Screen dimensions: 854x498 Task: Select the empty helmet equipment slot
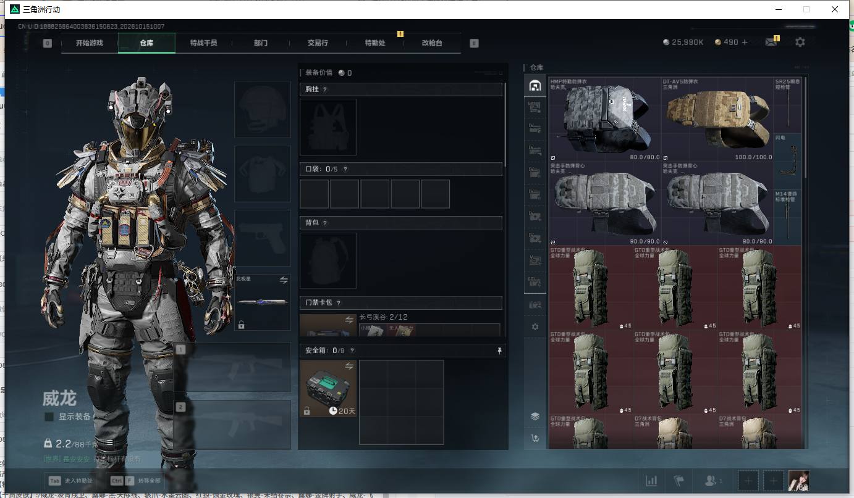coord(263,109)
